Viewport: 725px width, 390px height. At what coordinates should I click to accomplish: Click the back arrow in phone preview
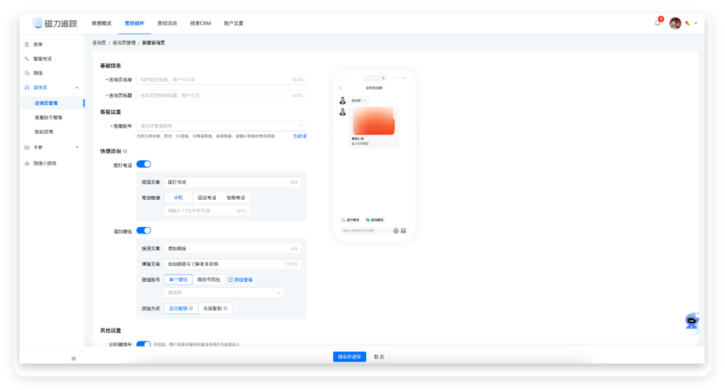[x=341, y=88]
